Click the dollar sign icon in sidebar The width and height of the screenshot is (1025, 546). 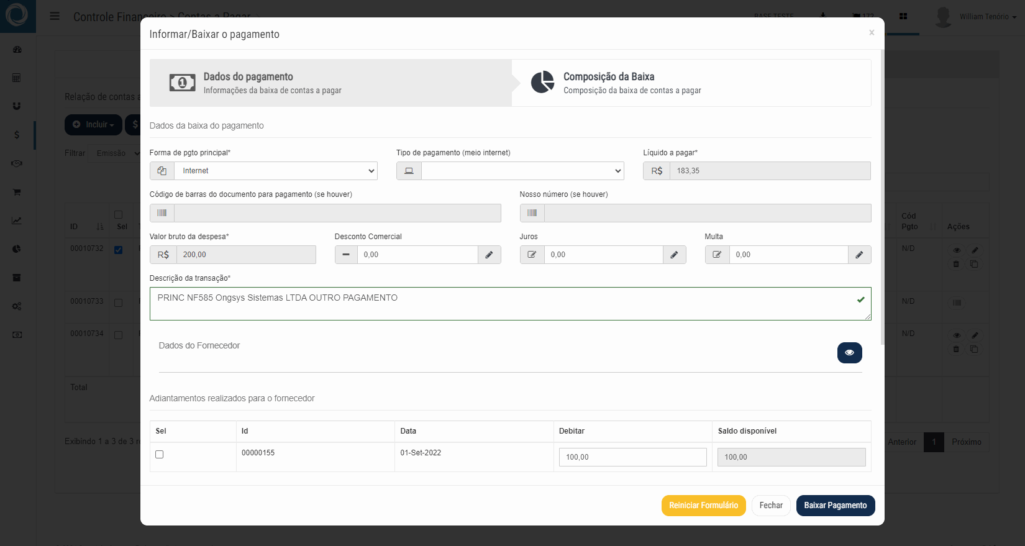click(17, 135)
